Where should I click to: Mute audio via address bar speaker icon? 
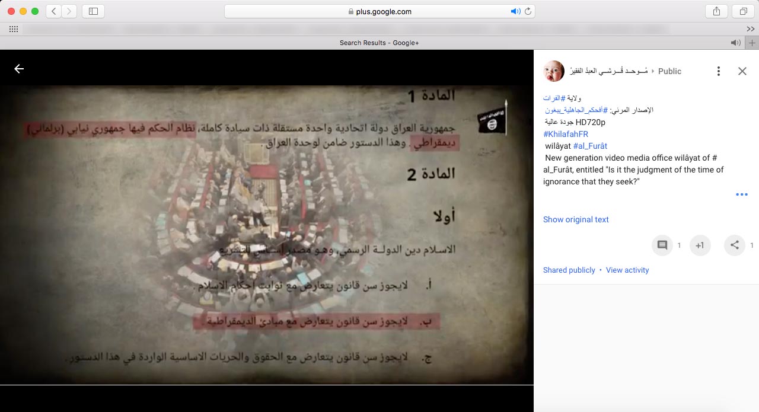[515, 11]
